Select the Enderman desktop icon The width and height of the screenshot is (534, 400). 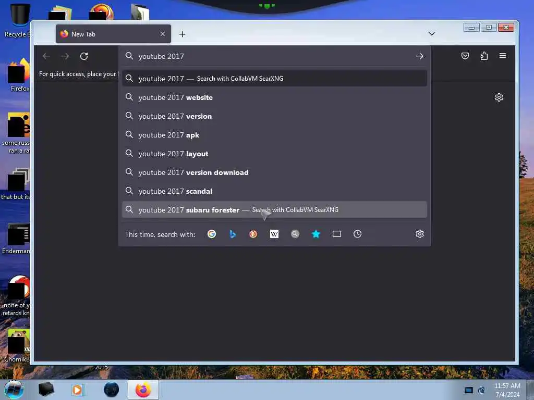[16, 239]
